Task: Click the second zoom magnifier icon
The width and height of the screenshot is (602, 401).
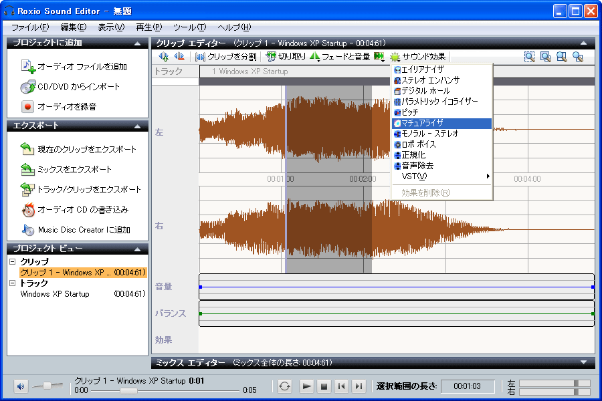Action: click(546, 57)
